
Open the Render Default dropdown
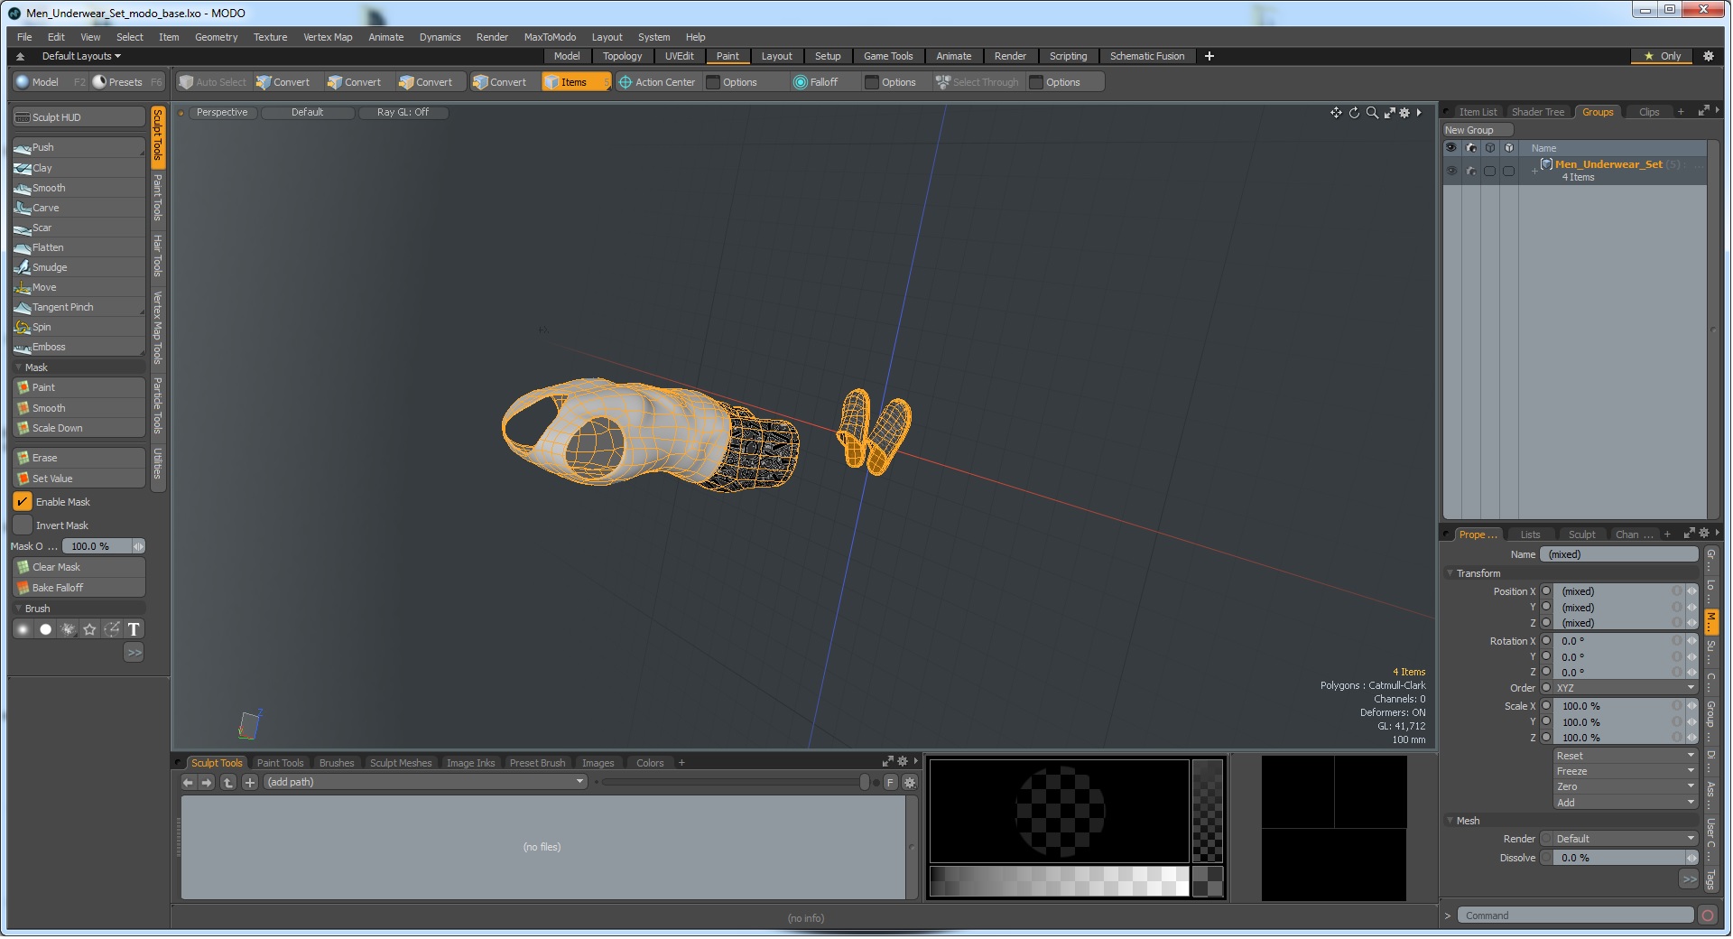(1626, 839)
